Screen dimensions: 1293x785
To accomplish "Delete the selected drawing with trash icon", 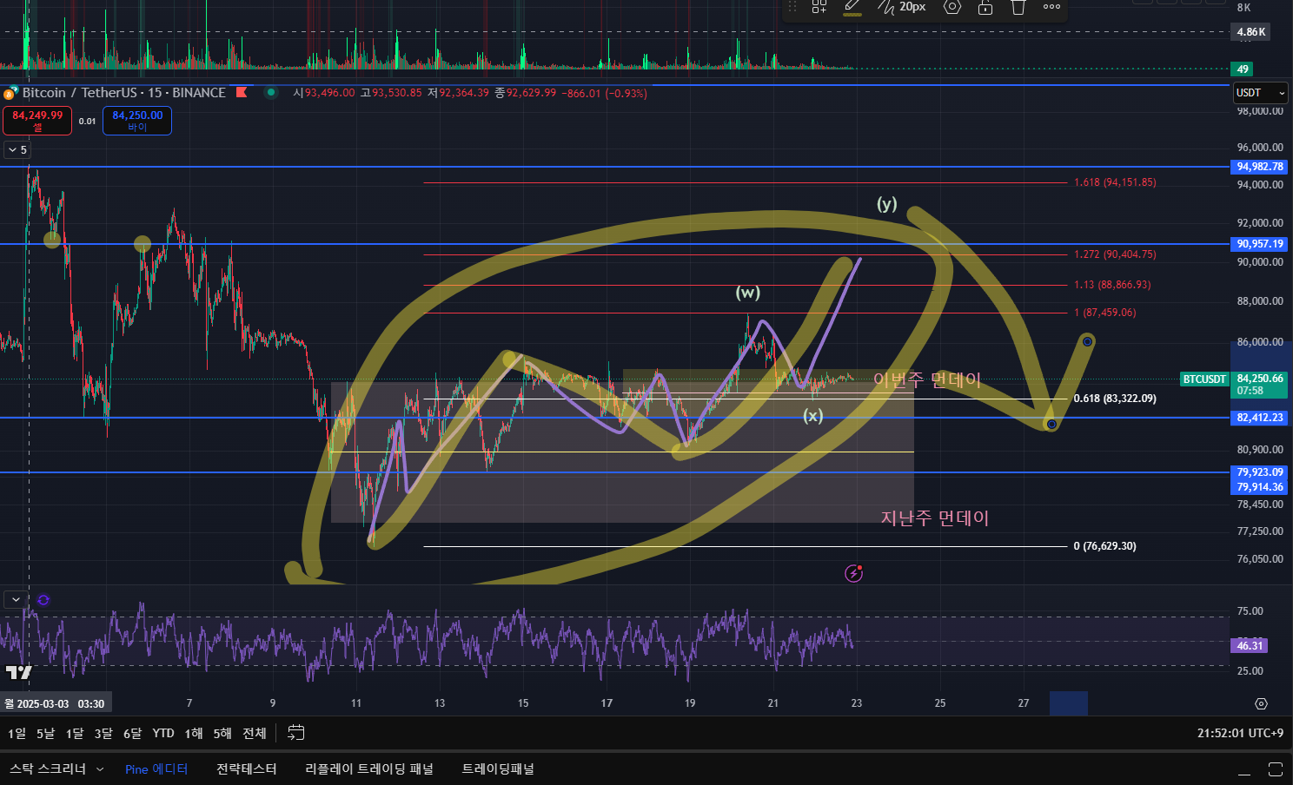I will [x=1018, y=7].
